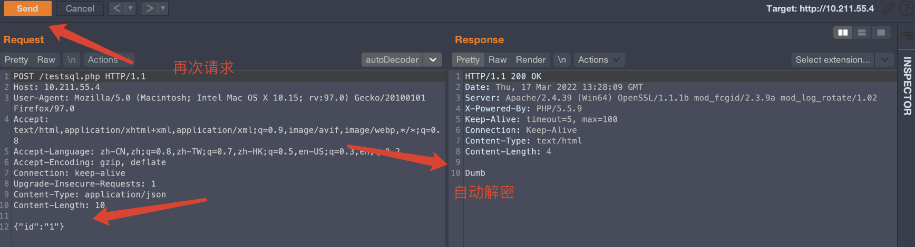Go forward to next request in history
The image size is (915, 247).
click(x=149, y=8)
